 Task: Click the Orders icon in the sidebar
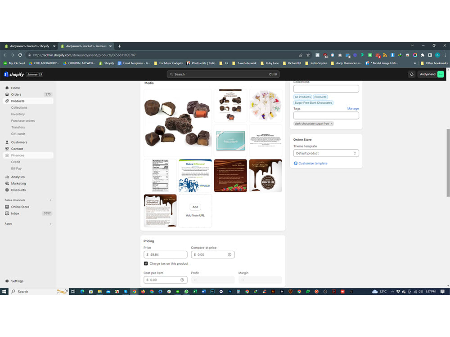pyautogui.click(x=7, y=94)
